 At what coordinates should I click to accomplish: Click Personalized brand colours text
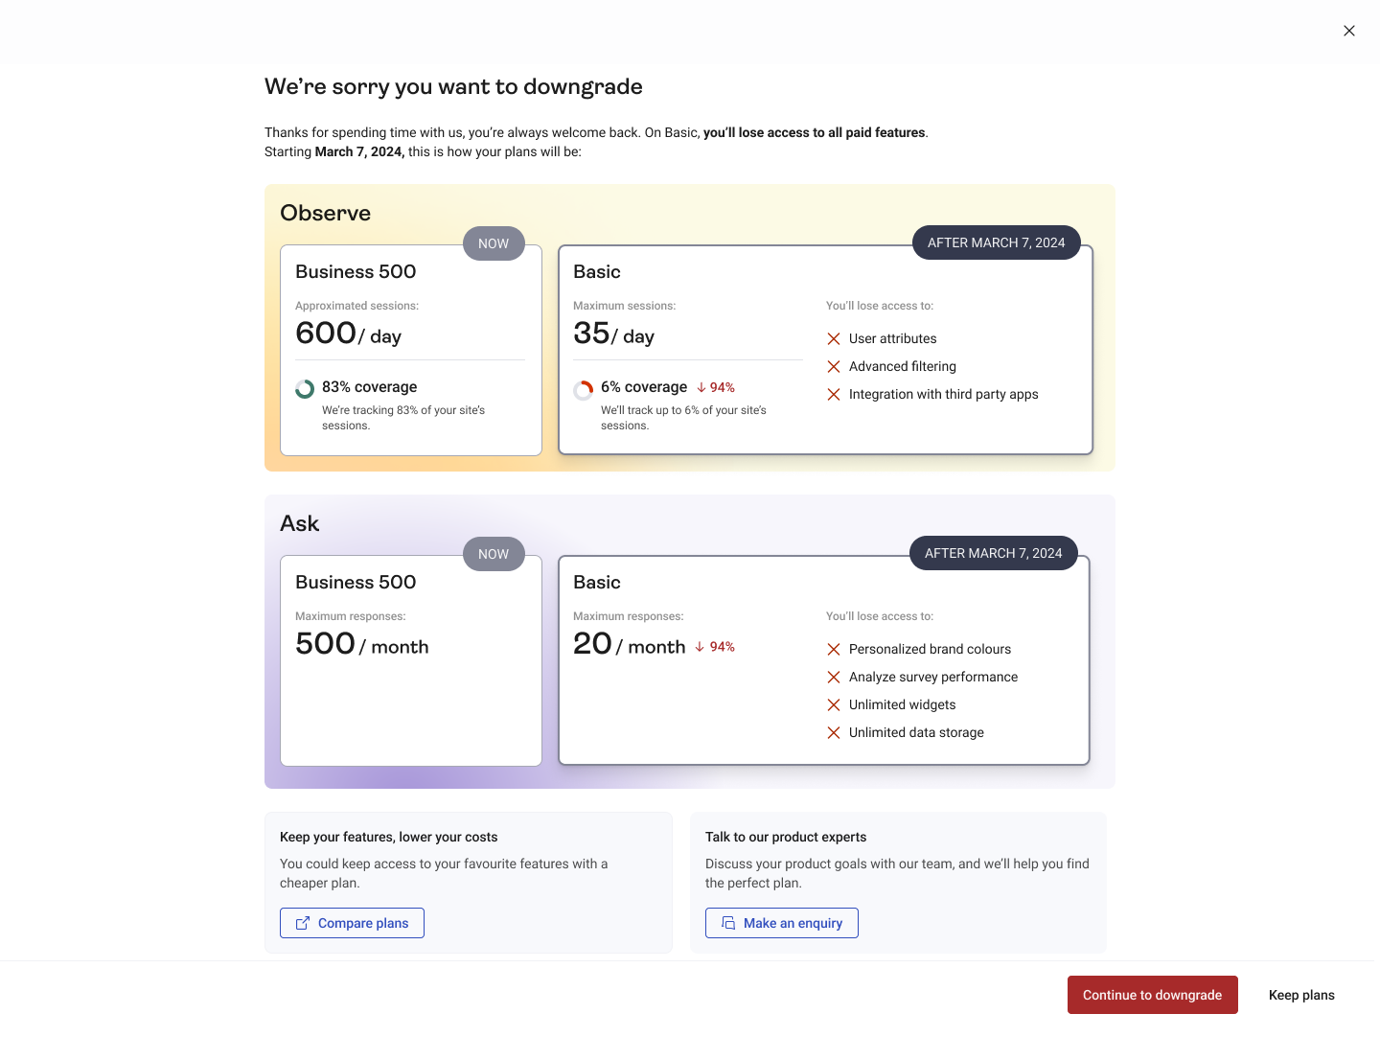tap(931, 649)
